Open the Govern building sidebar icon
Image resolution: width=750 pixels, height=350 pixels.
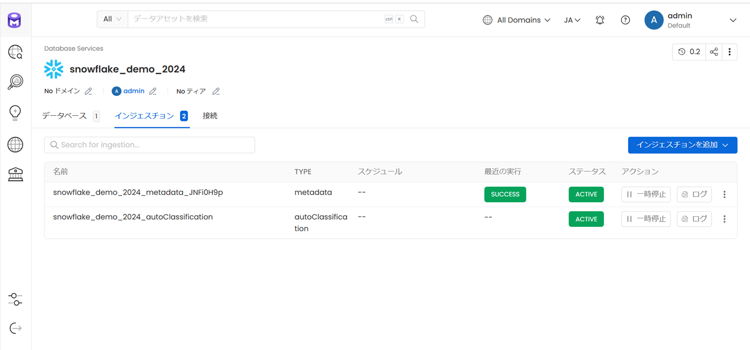tap(15, 174)
